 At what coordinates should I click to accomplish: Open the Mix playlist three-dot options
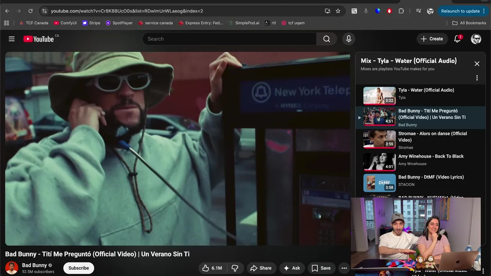pyautogui.click(x=477, y=78)
